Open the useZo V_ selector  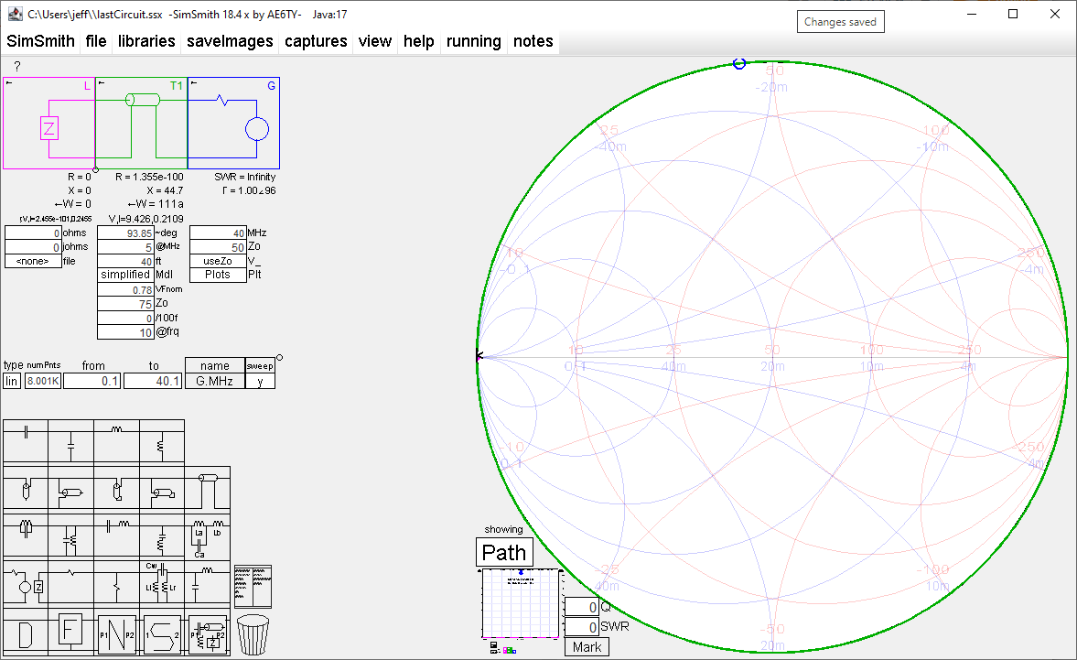click(218, 261)
